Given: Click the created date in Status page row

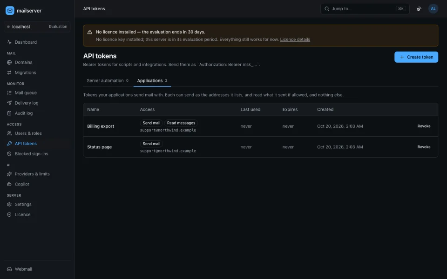Looking at the screenshot, I should (x=340, y=147).
